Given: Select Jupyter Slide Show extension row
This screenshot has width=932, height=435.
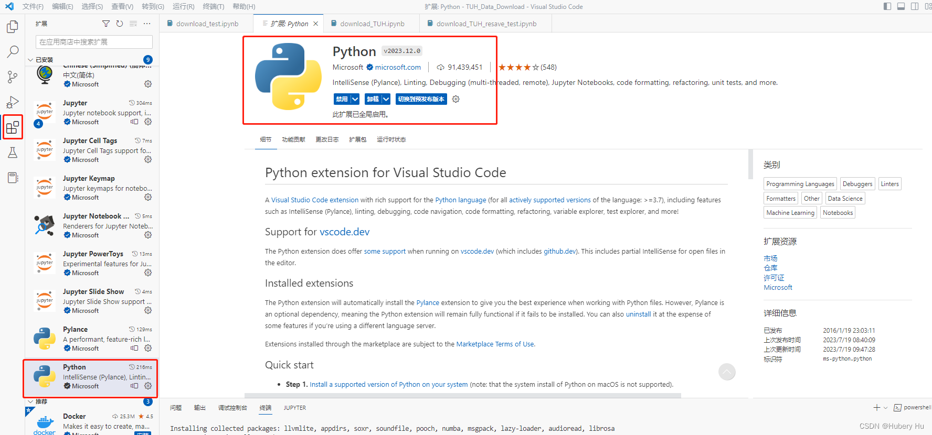Looking at the screenshot, I should [92, 301].
